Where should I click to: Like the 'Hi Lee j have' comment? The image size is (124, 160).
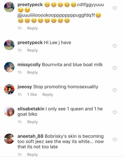pyautogui.click(x=115, y=46)
